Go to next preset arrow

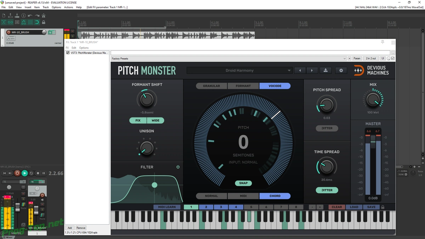[312, 70]
